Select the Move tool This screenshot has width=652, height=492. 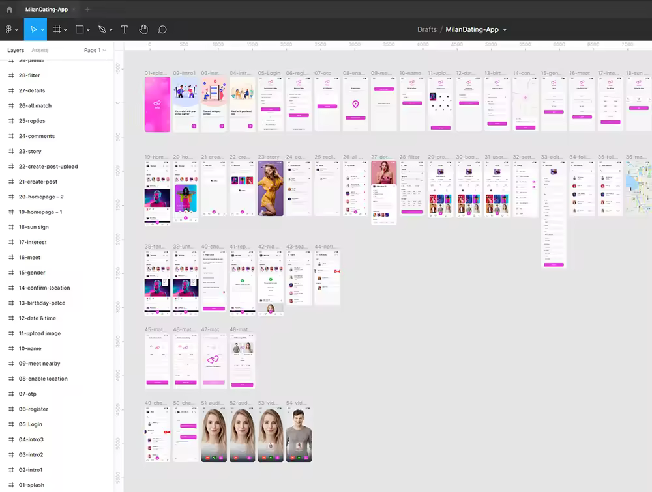coord(33,29)
